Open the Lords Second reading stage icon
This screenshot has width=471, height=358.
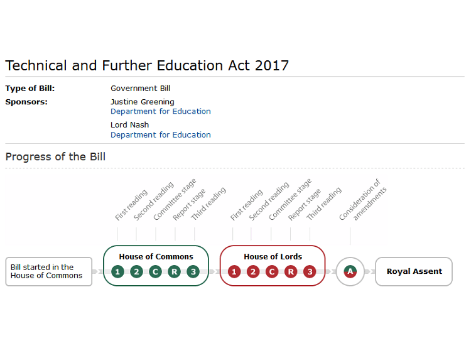[252, 271]
